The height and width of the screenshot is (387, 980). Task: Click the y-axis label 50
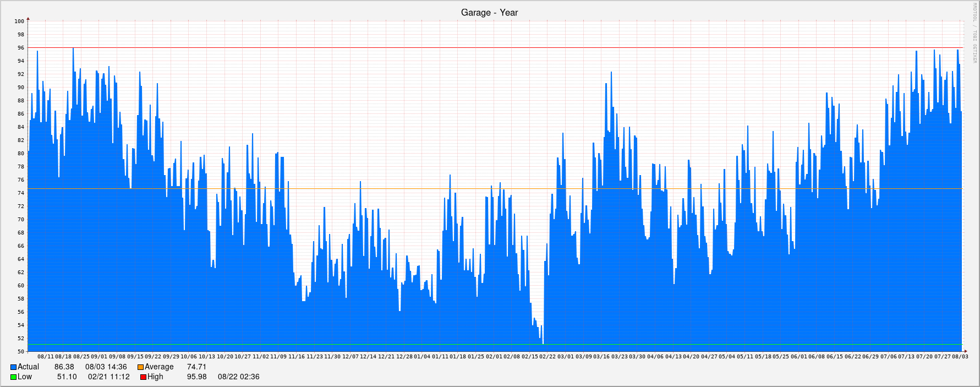point(21,352)
